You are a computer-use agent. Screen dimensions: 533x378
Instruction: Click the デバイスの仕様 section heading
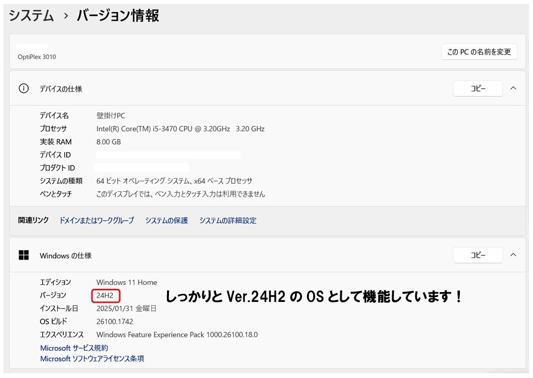point(61,89)
